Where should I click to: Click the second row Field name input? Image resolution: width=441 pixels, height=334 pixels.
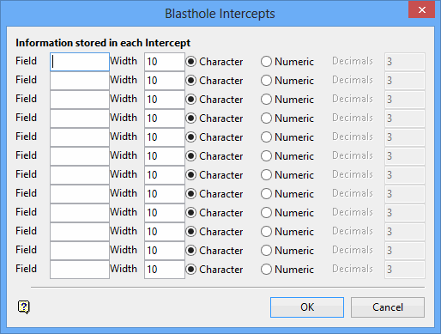point(80,81)
